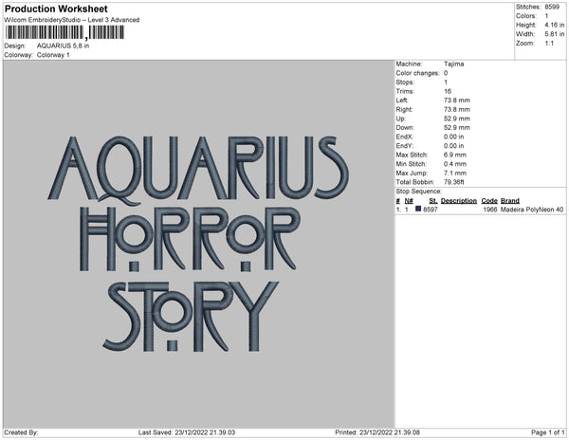Click the Height value 4.16 in
569x440 pixels.
coord(555,25)
